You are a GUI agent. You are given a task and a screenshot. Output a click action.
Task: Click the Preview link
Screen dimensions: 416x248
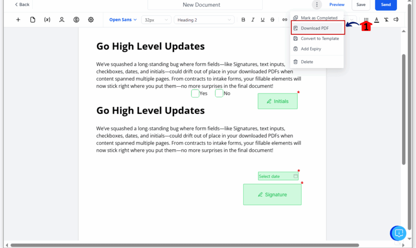click(337, 4)
